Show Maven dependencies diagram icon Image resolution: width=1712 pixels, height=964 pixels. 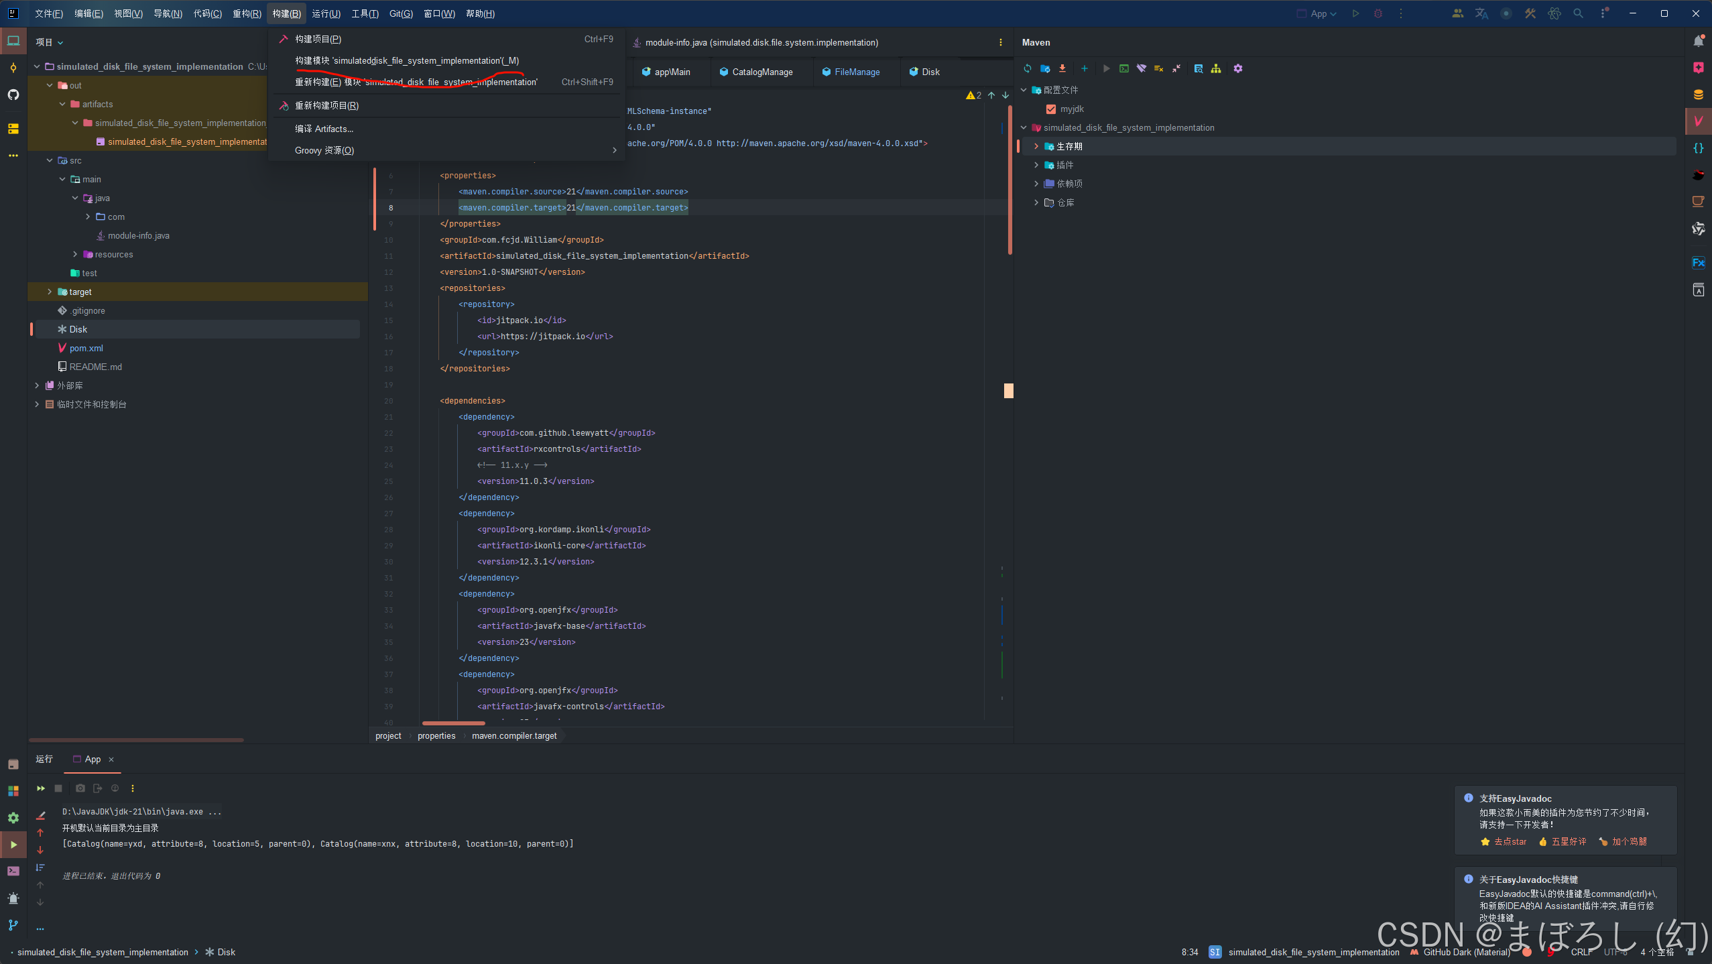pos(1216,68)
